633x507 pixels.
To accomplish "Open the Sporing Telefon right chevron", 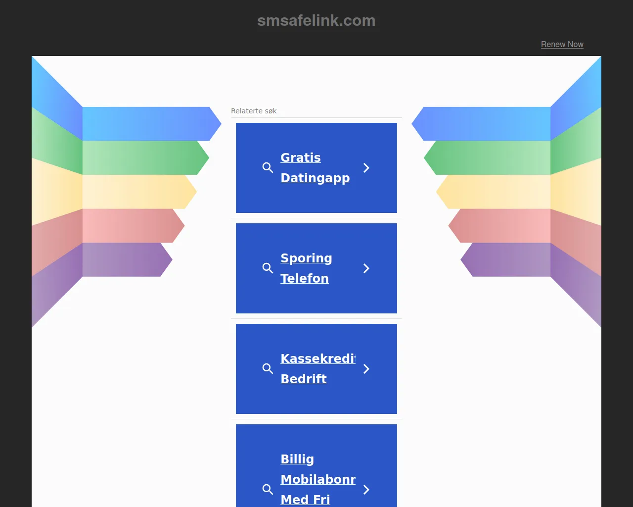I will (x=366, y=268).
